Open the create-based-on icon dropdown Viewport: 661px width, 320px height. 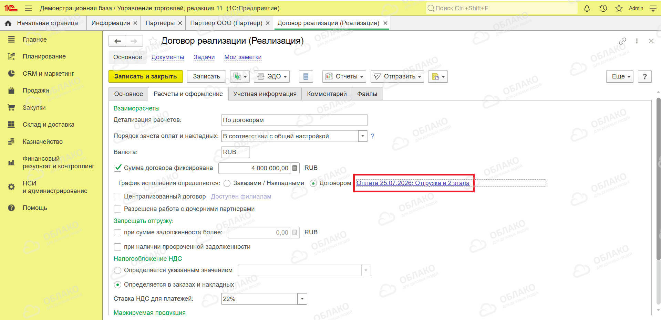tap(240, 76)
